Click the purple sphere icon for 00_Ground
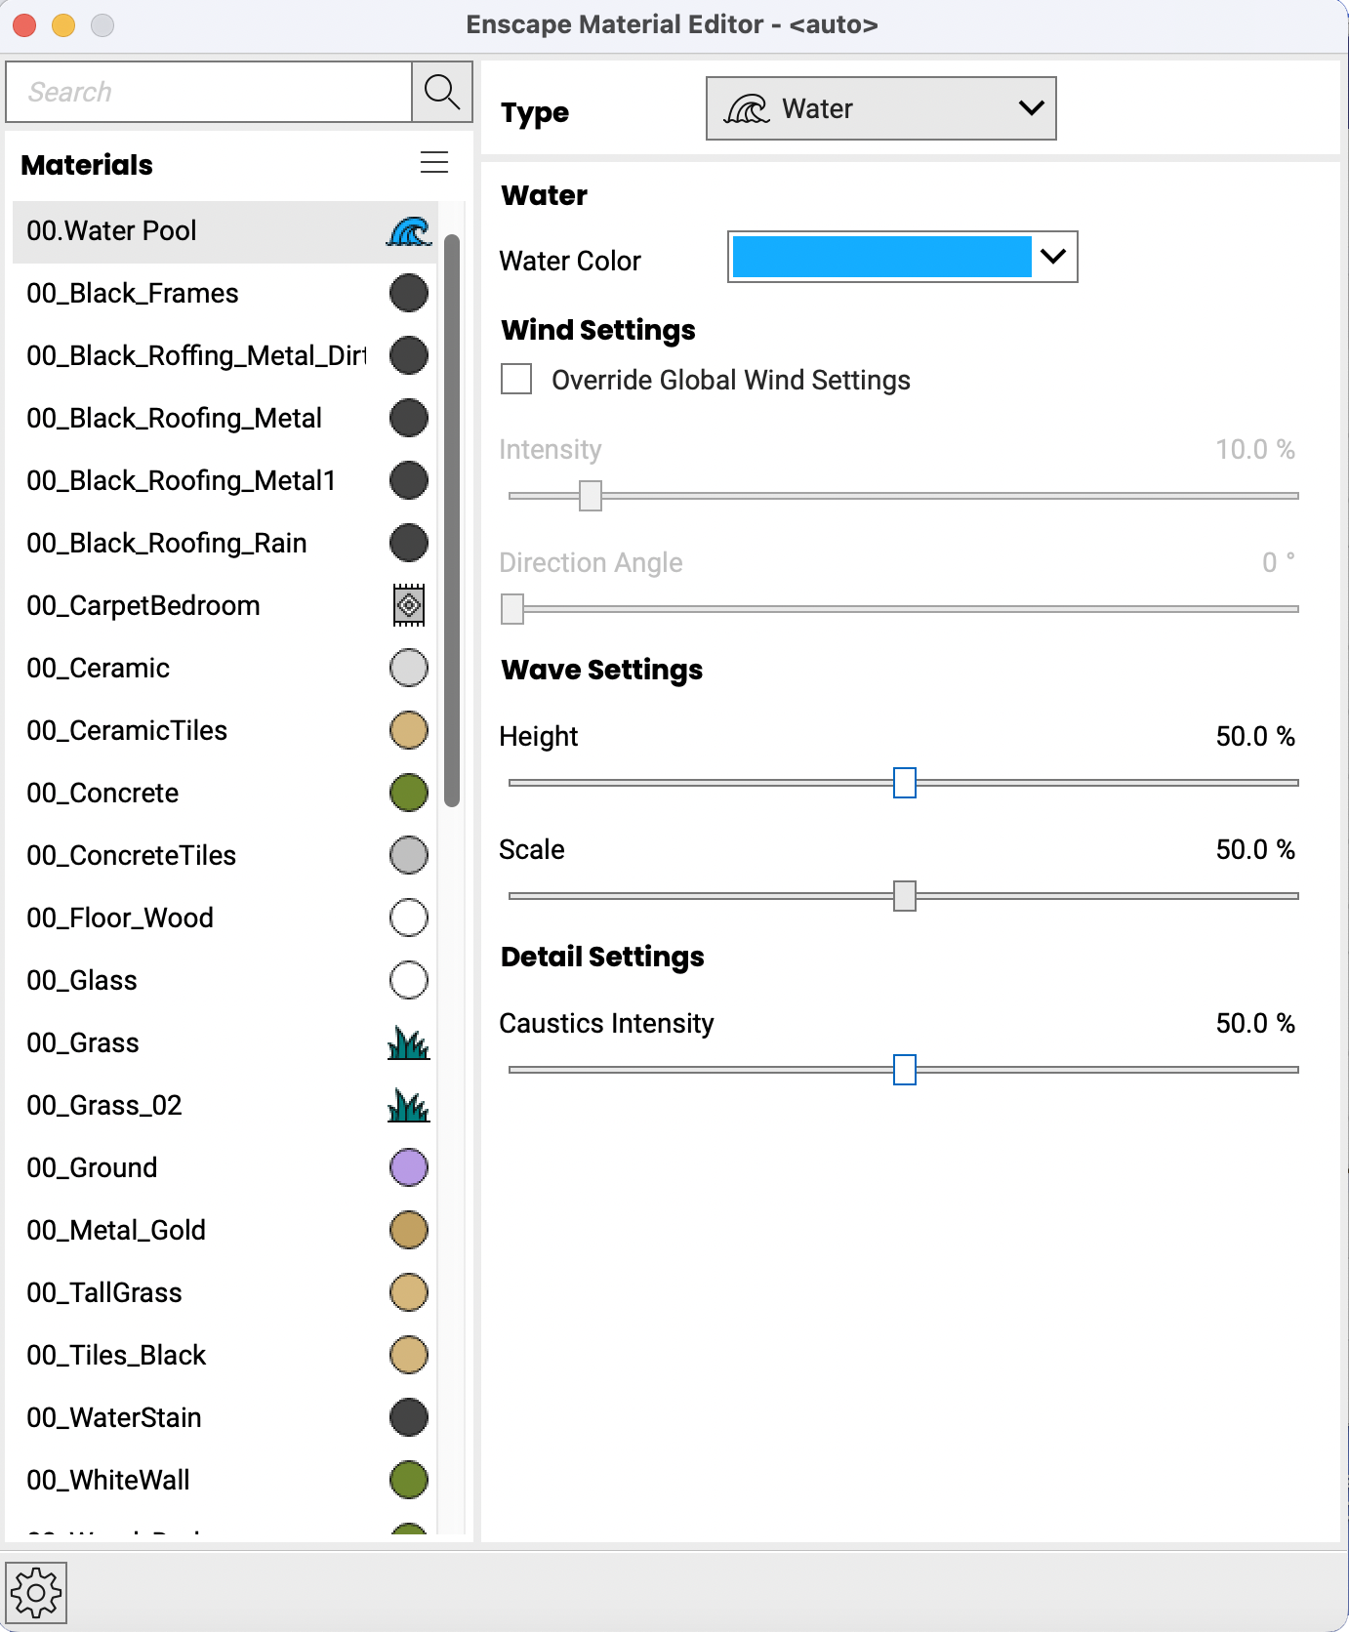The width and height of the screenshot is (1349, 1632). [x=409, y=1167]
